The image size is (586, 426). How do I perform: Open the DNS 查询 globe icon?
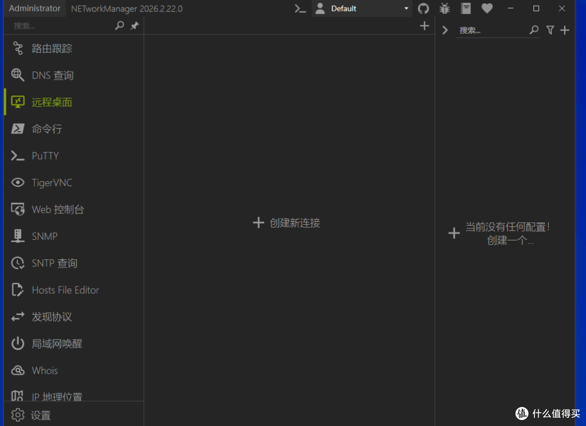17,75
